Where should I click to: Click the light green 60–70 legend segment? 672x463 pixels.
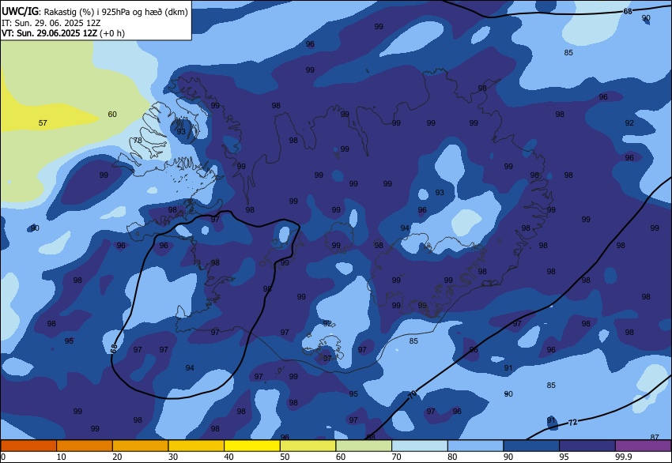pos(364,446)
